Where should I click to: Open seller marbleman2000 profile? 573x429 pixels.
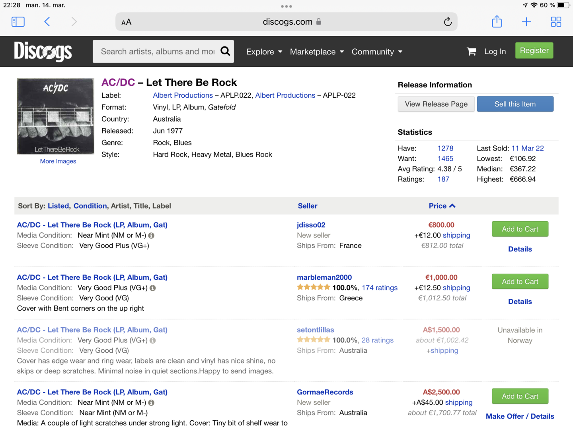click(x=324, y=277)
